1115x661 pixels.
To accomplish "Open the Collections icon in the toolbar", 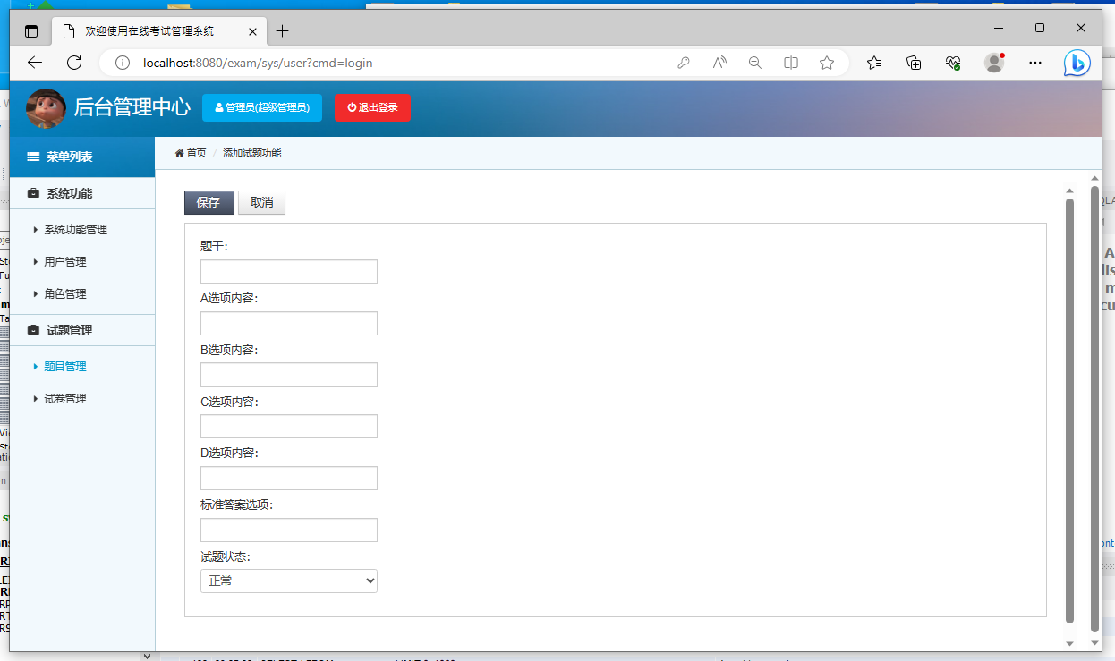I will [913, 63].
